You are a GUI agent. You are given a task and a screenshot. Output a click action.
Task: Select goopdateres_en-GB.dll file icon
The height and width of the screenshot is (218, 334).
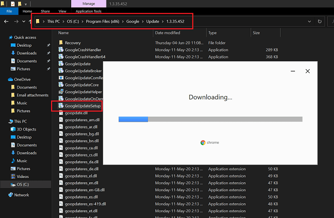(x=61, y=190)
